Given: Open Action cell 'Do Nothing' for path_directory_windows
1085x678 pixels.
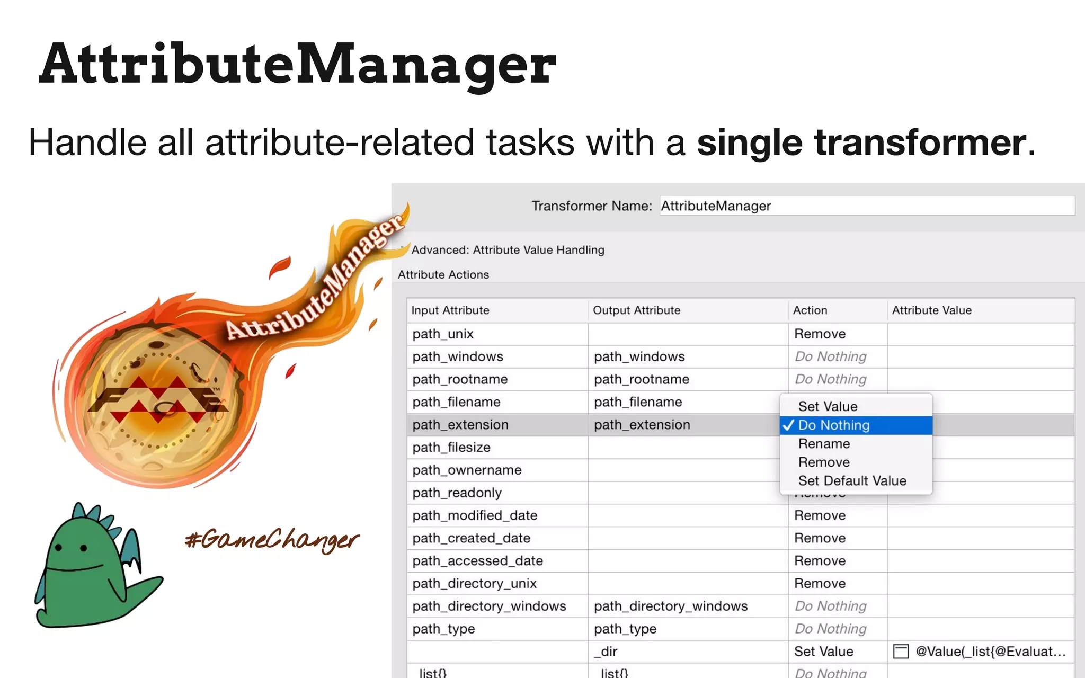Looking at the screenshot, I should coord(838,606).
